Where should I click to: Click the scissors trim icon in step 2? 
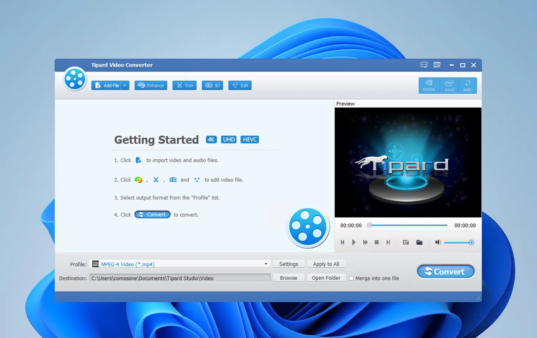[156, 180]
